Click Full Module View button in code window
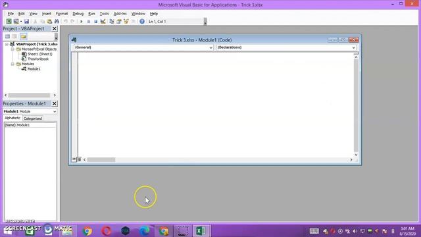Image resolution: width=421 pixels, height=237 pixels. coord(79,159)
